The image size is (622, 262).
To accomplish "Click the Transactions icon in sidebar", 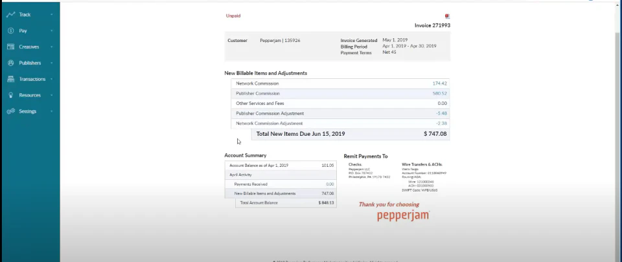I will (x=11, y=79).
